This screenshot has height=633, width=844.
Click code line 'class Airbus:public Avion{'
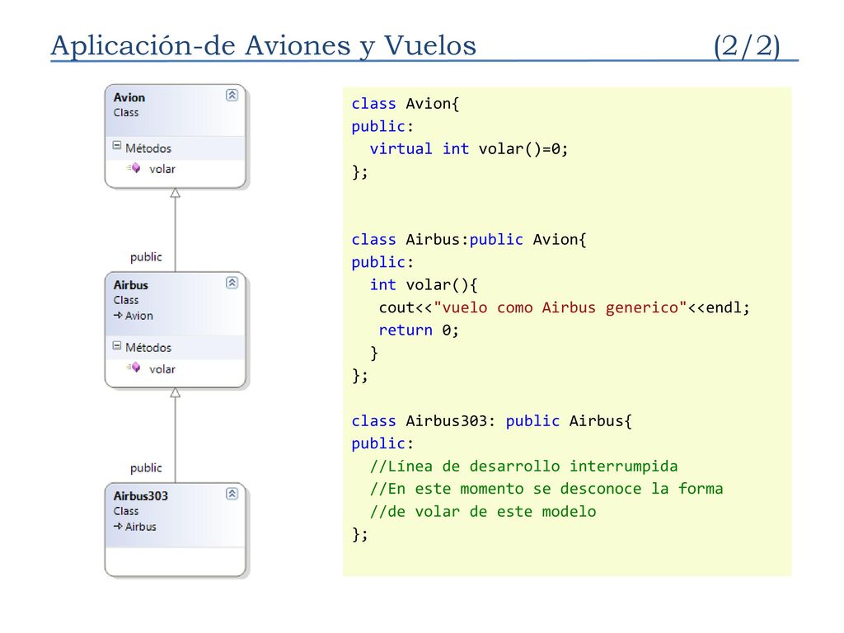click(x=469, y=239)
